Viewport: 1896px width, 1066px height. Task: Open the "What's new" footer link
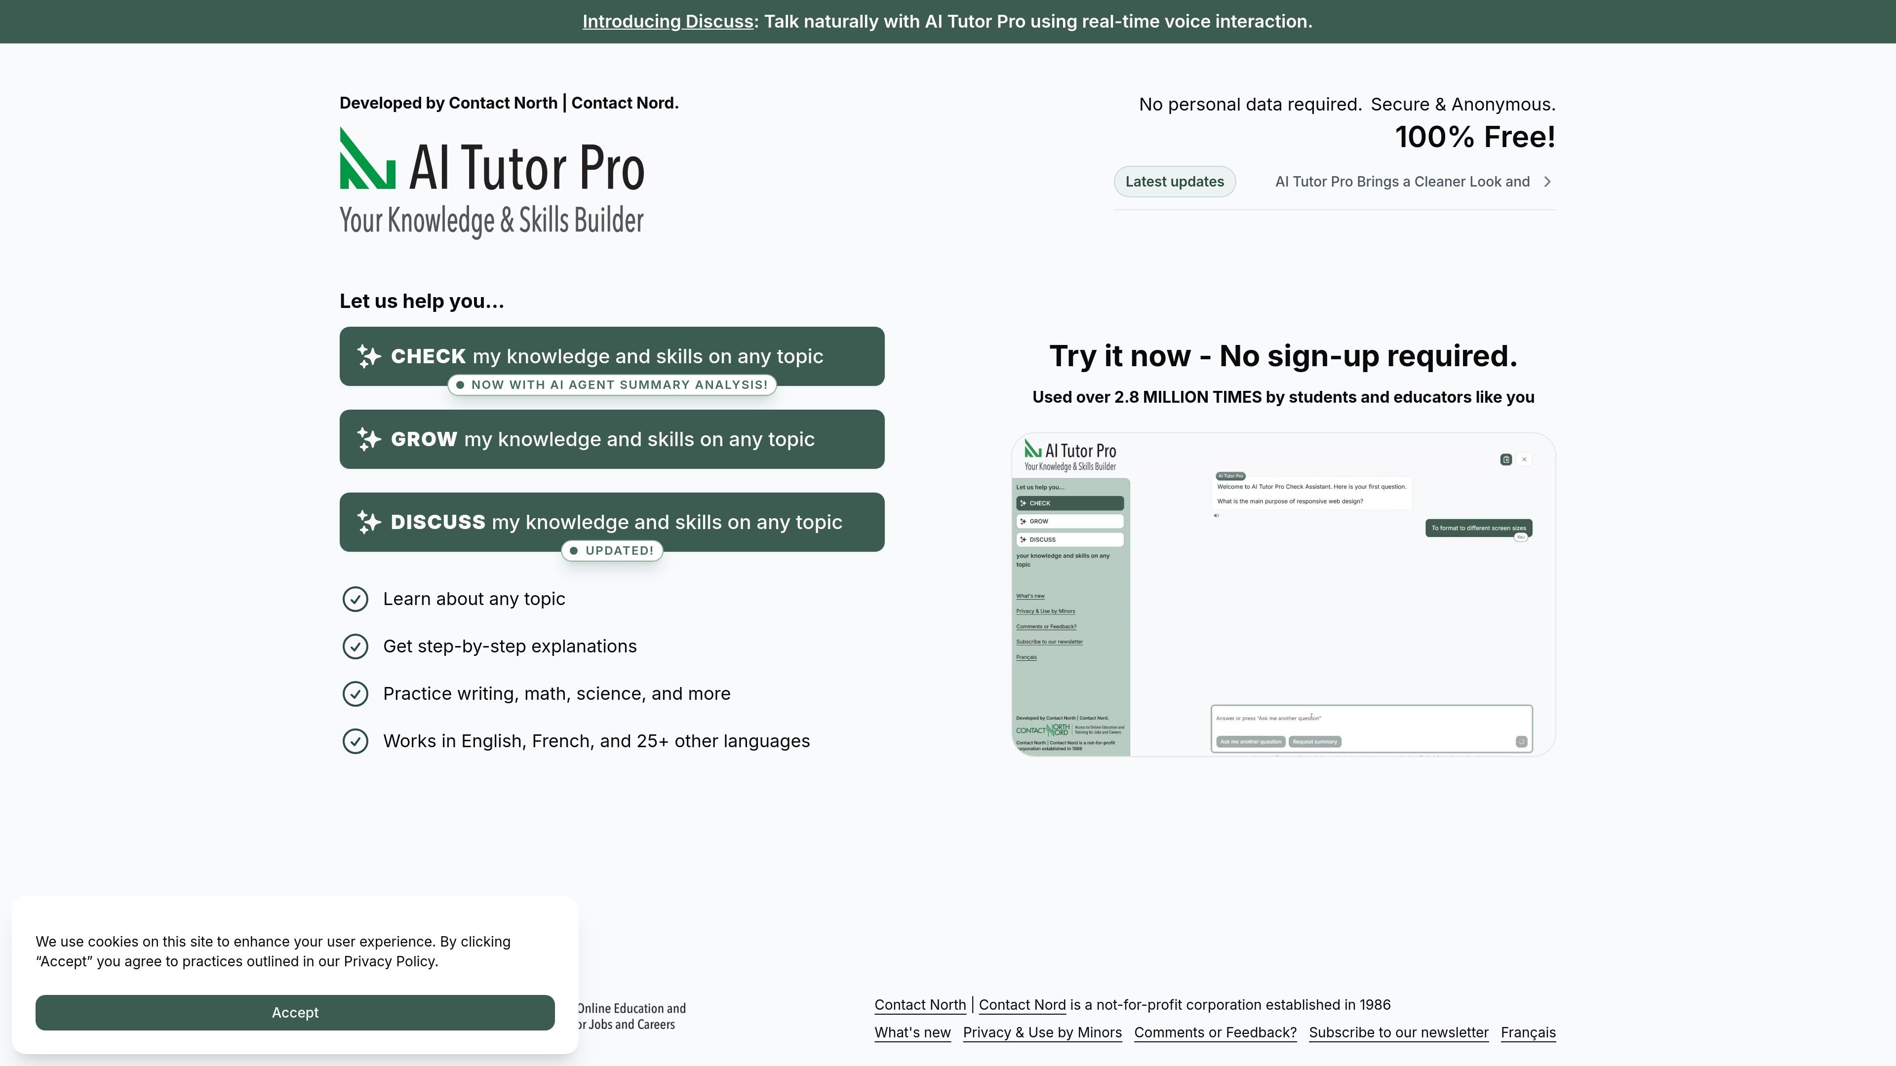(912, 1033)
